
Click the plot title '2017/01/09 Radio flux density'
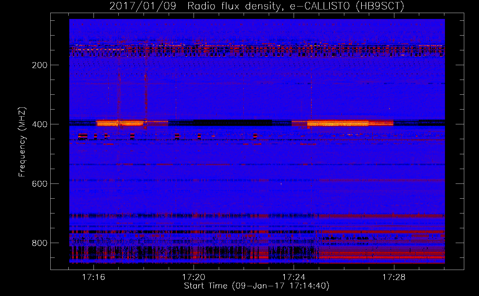point(257,6)
